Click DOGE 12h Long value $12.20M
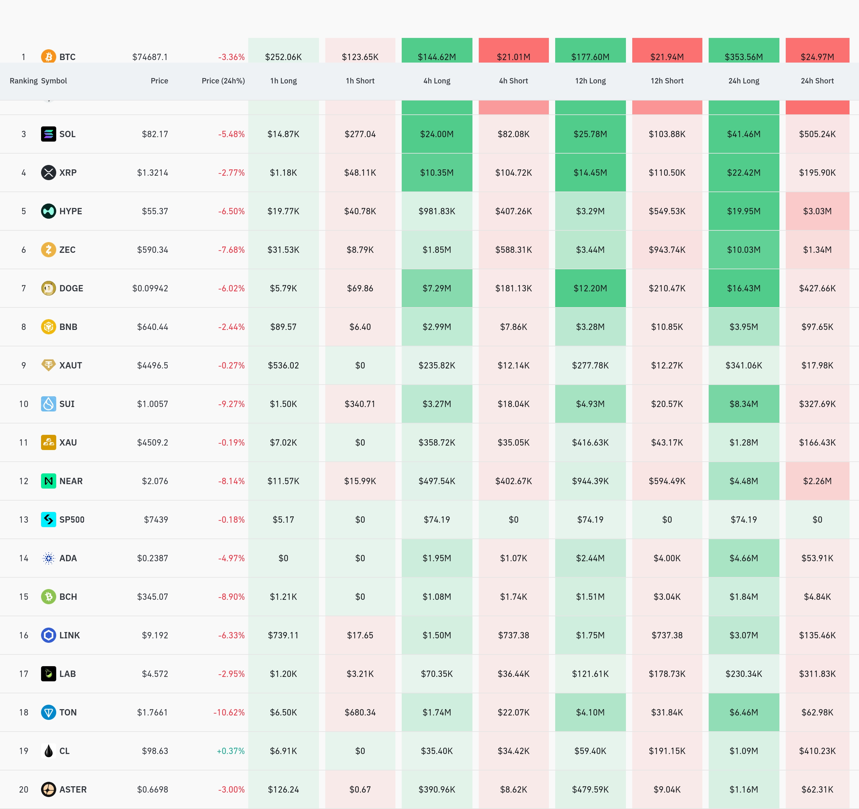Screen dimensions: 859x809 [591, 288]
